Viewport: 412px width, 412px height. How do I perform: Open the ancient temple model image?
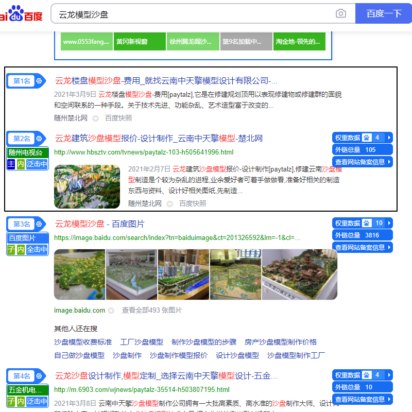pos(300,274)
